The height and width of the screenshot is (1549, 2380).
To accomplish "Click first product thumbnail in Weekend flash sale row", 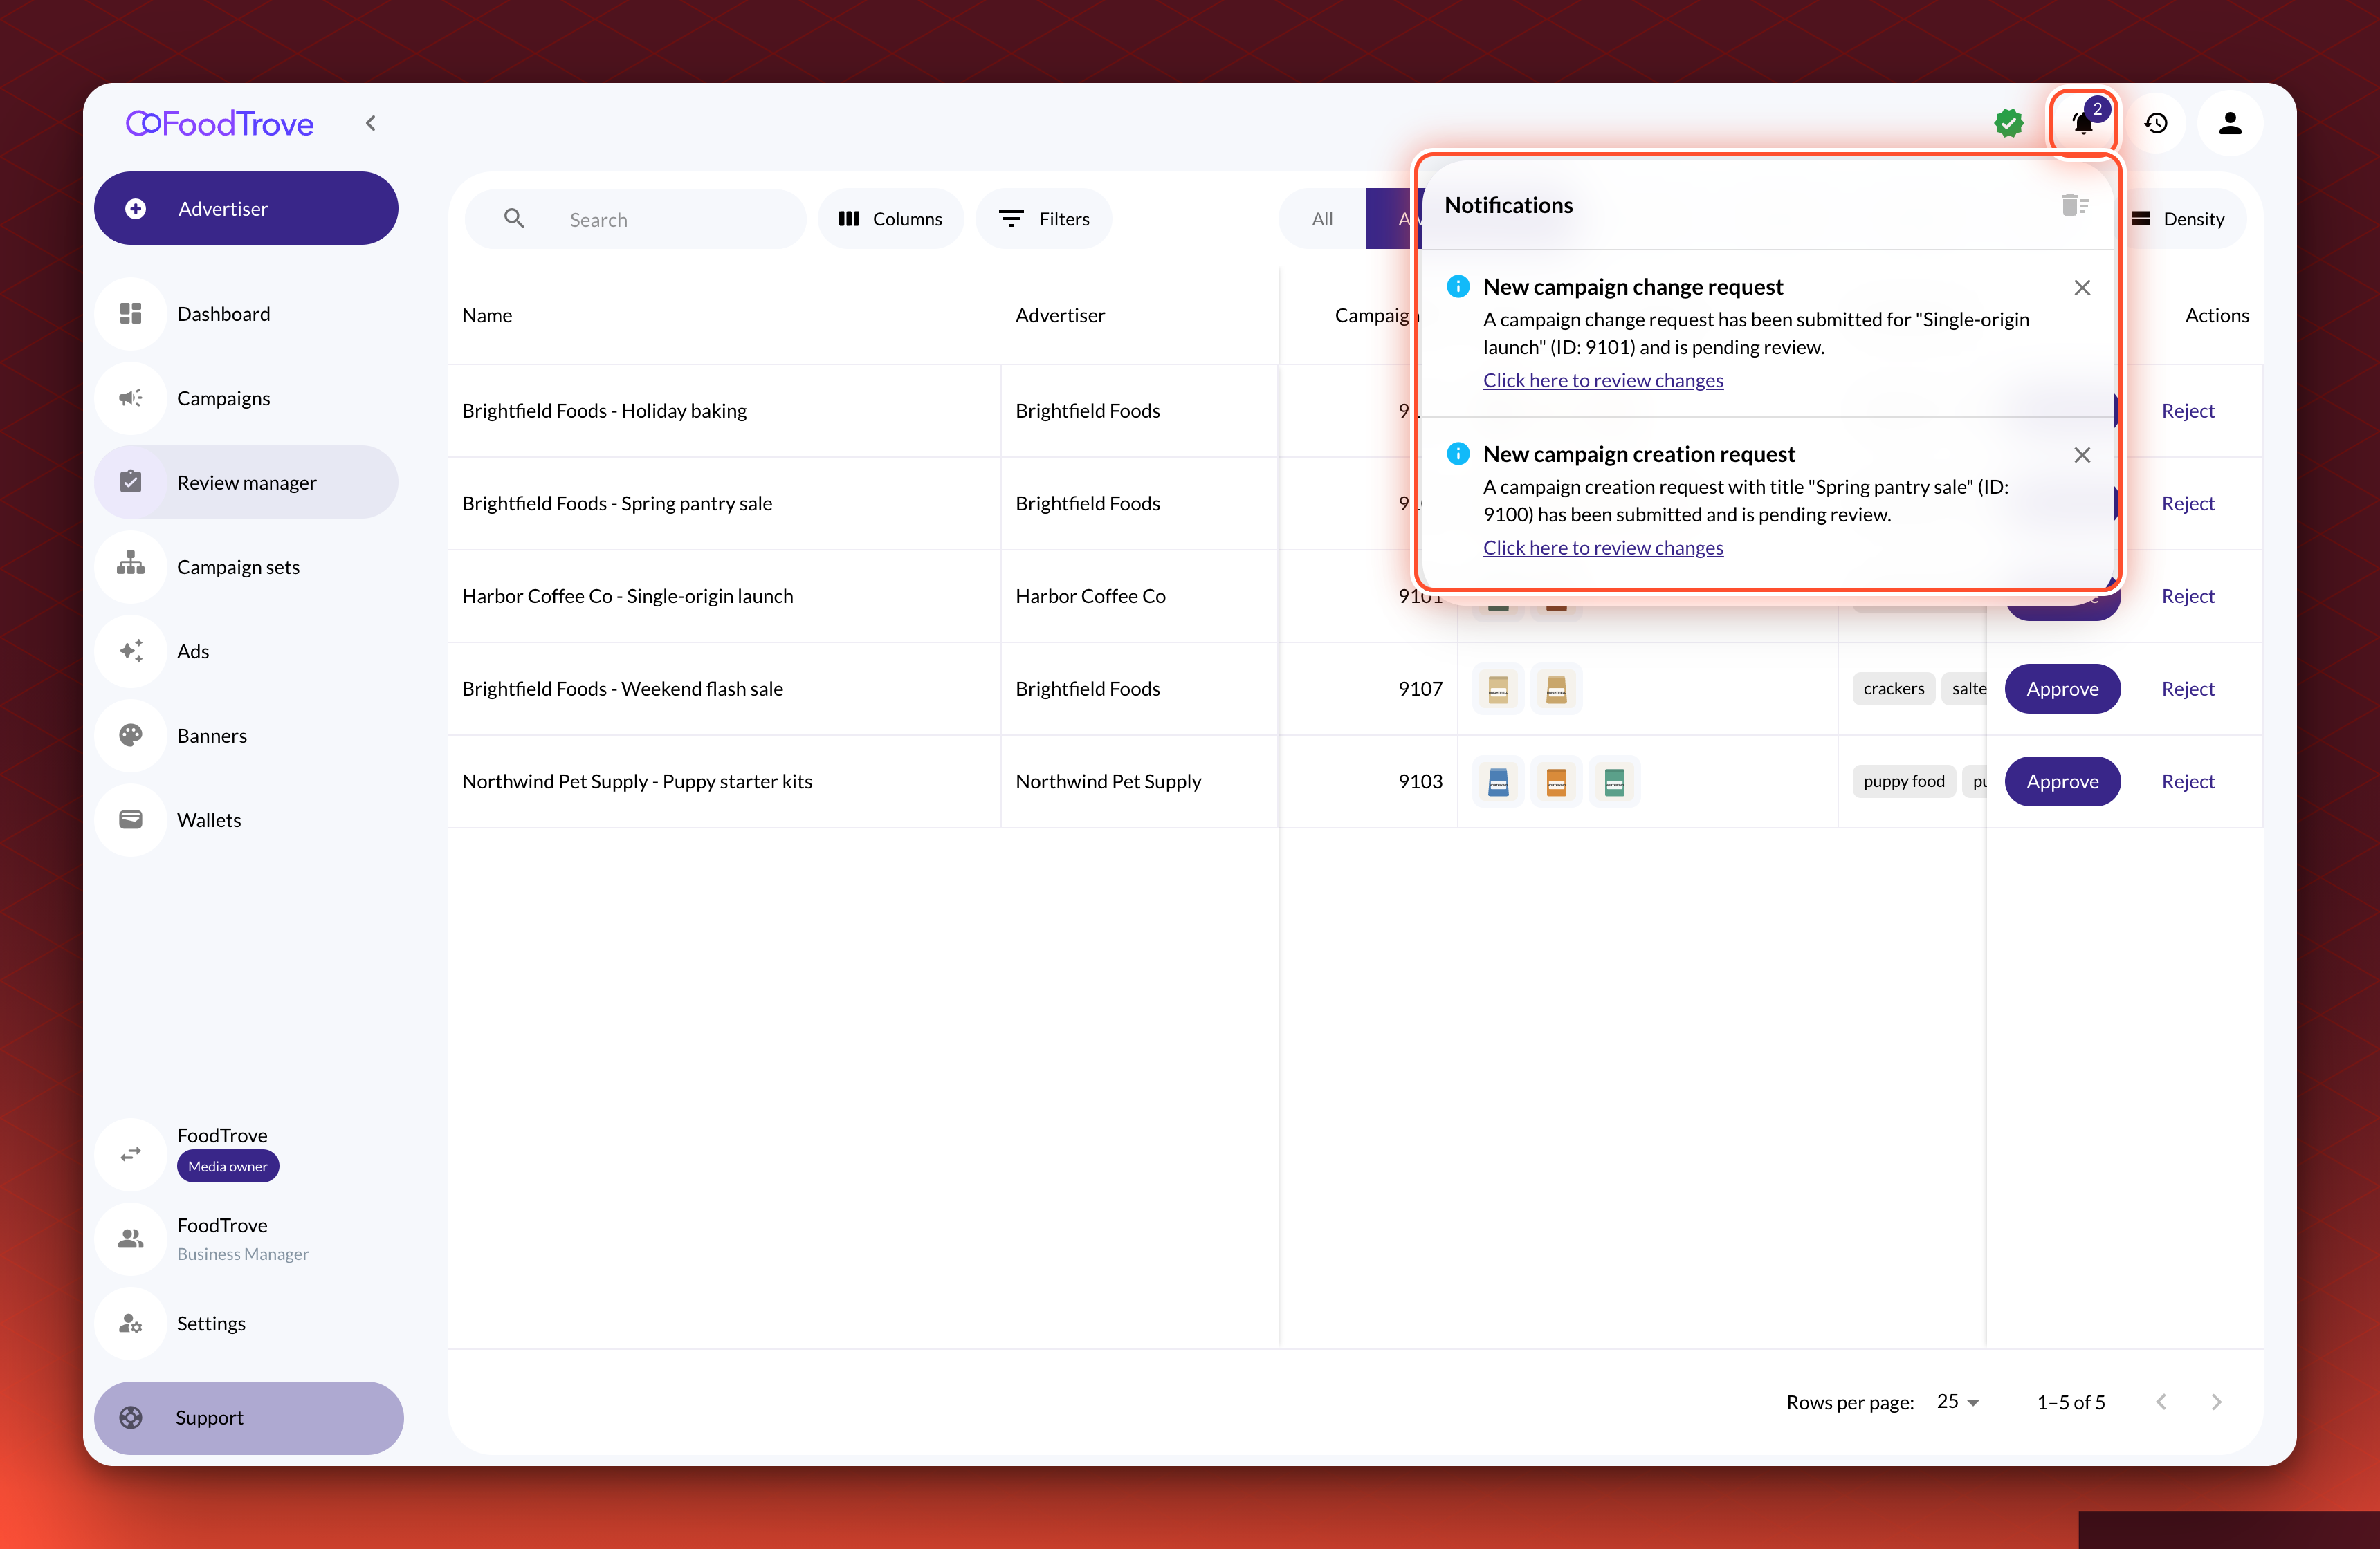I will [1498, 689].
